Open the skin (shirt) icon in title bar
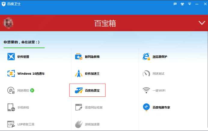Screen dimensions: 208x131 pyautogui.click(x=182, y=4)
